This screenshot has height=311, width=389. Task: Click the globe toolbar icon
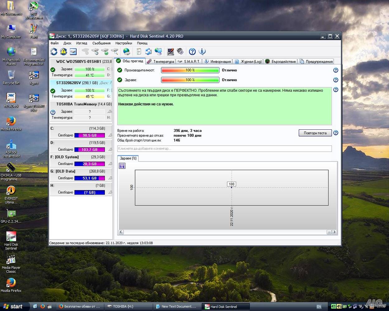coord(127,52)
